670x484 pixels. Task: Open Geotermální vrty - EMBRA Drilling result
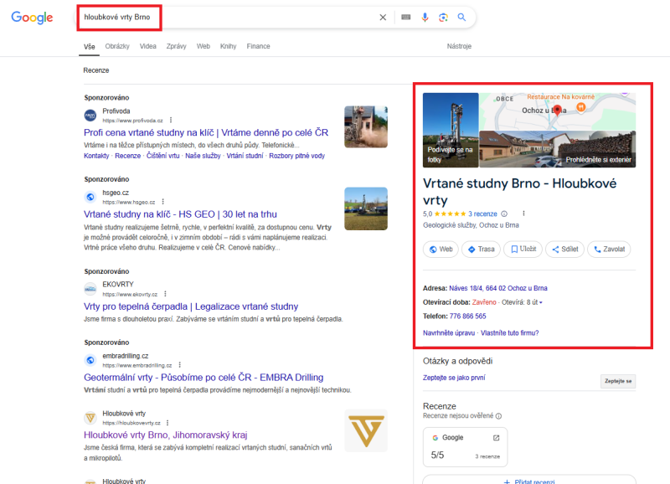click(x=204, y=377)
